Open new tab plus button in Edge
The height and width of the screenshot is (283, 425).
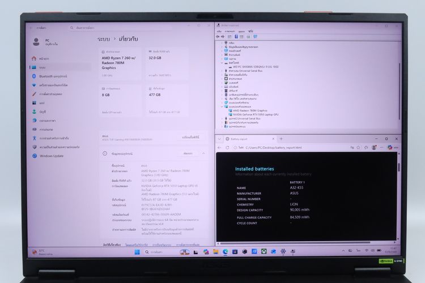pyautogui.click(x=281, y=139)
